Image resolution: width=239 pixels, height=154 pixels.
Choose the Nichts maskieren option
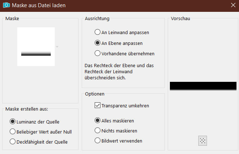pos(98,131)
